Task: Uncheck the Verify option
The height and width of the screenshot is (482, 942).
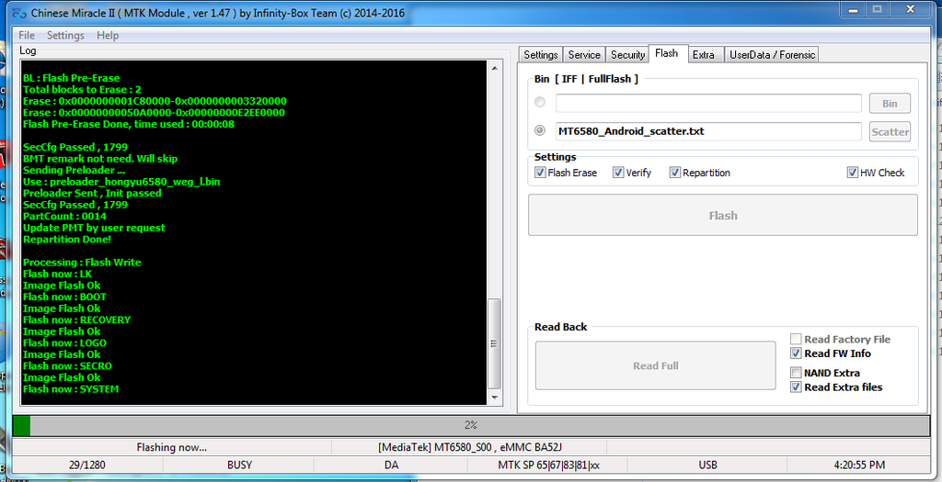Action: point(618,173)
